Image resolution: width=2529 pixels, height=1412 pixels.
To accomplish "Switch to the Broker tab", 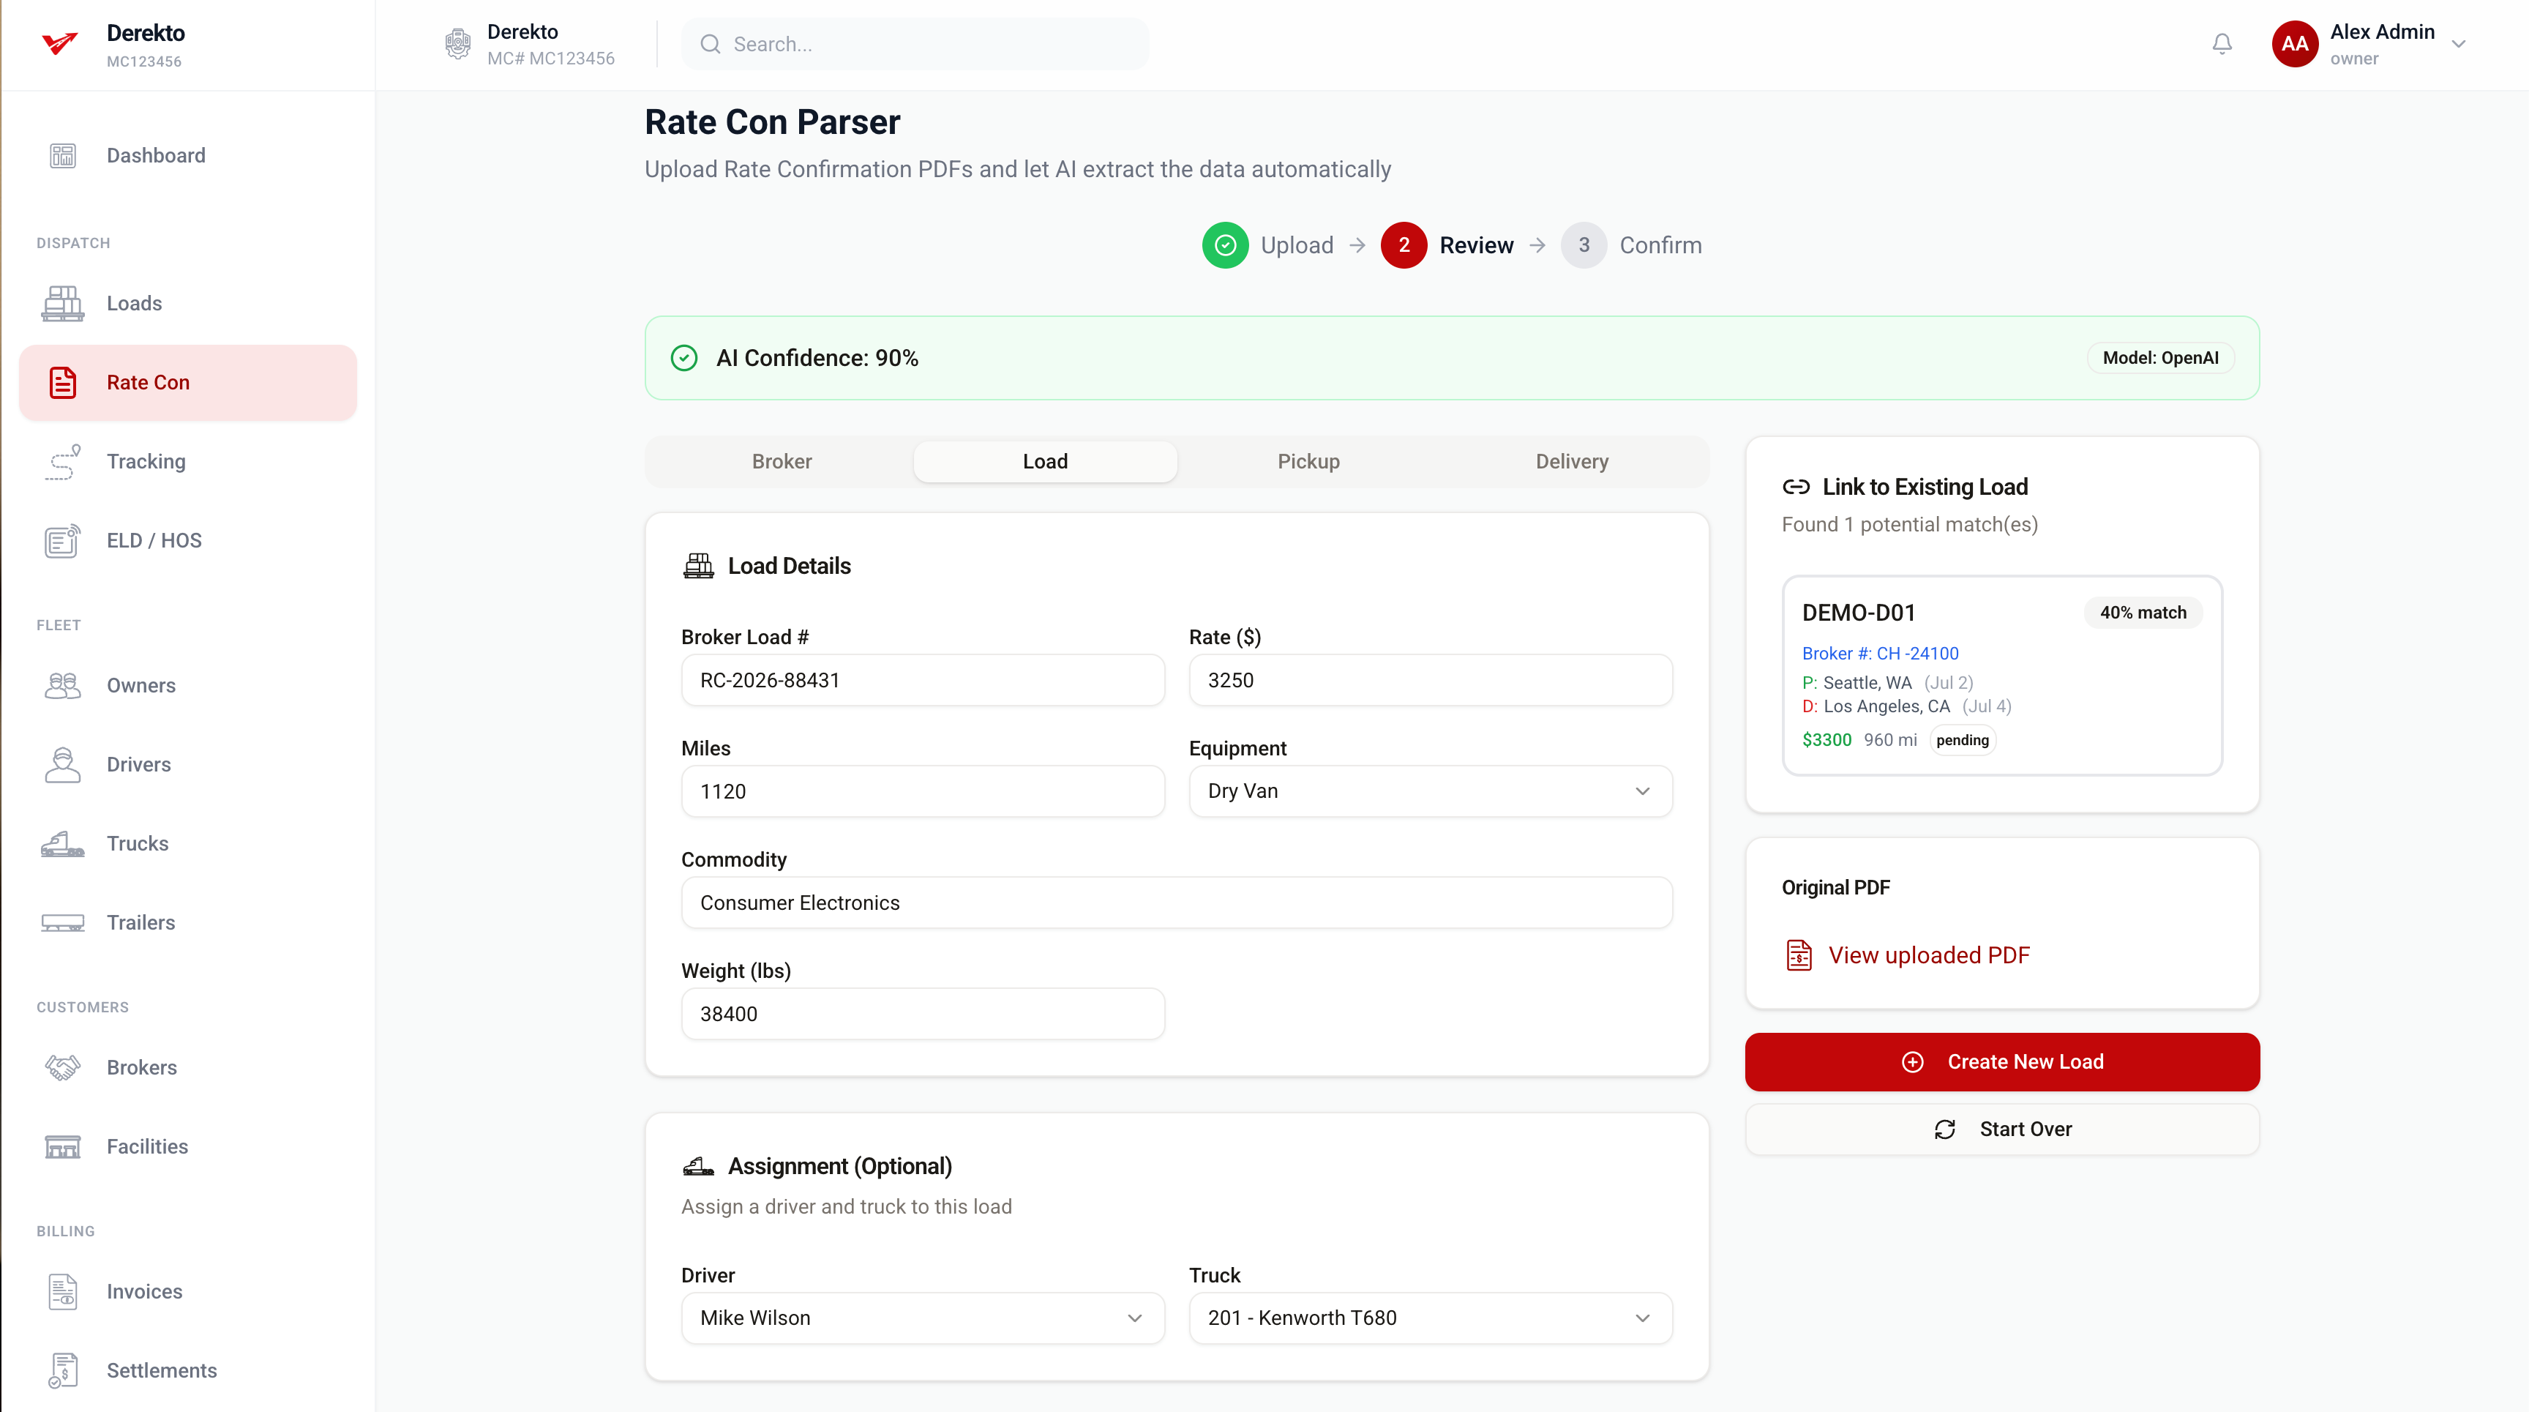I will 782,461.
